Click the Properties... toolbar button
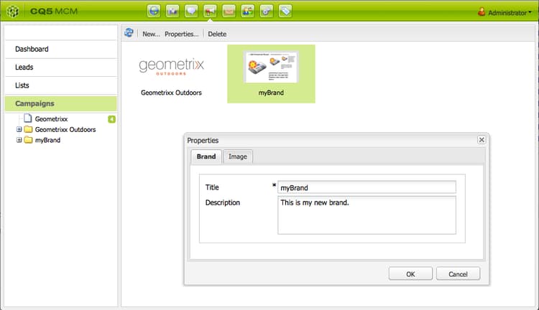This screenshot has height=310, width=539. [x=182, y=34]
